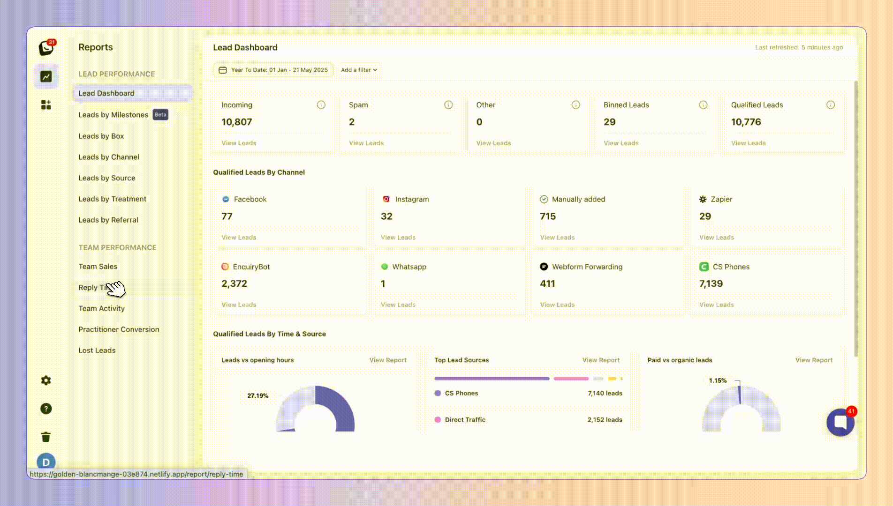Click the Facebook channel icon

tap(226, 199)
